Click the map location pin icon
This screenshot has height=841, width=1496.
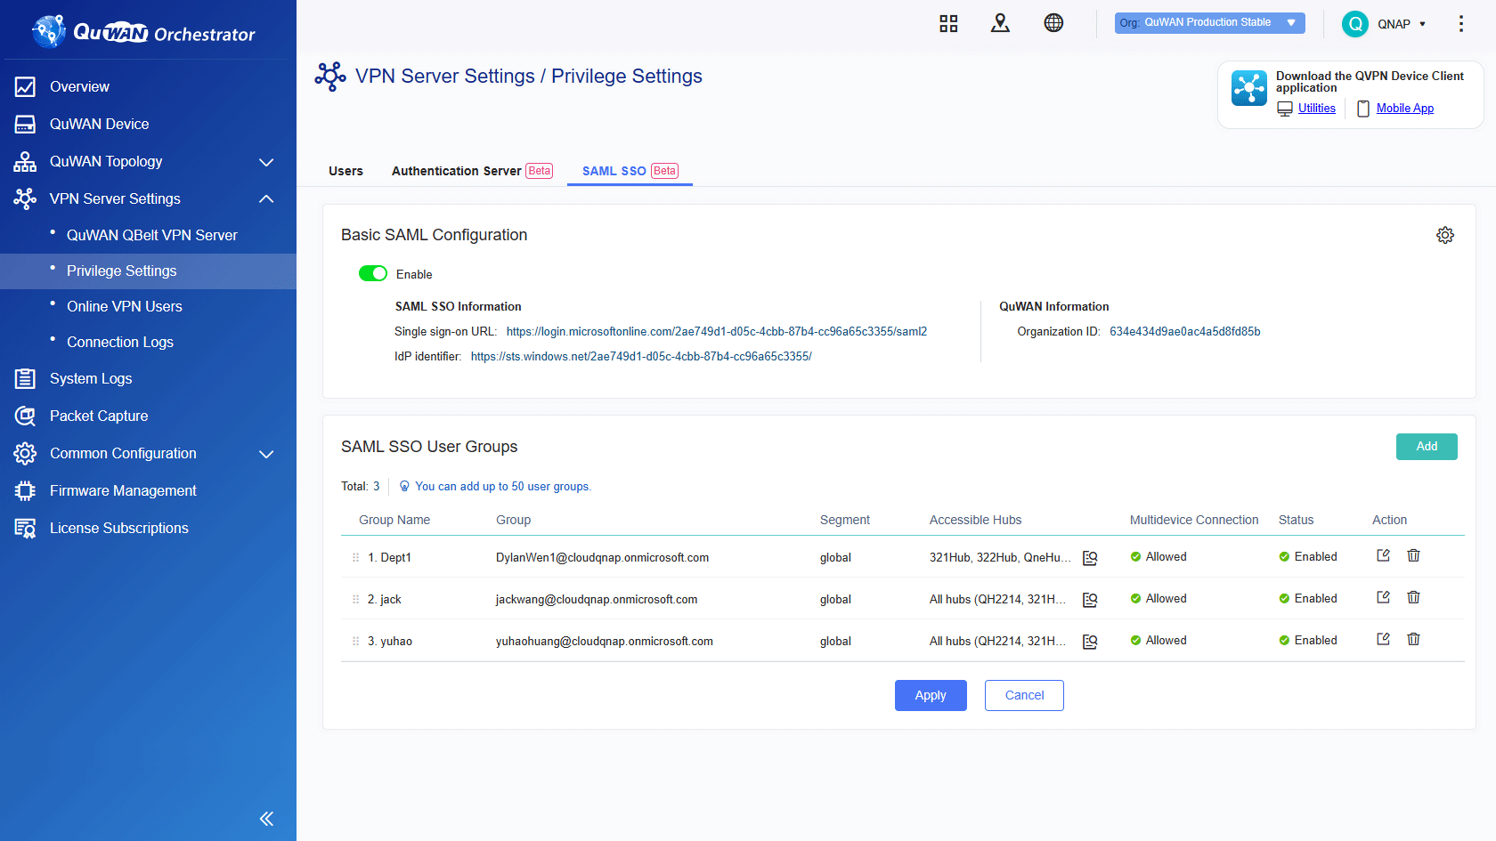click(1000, 23)
